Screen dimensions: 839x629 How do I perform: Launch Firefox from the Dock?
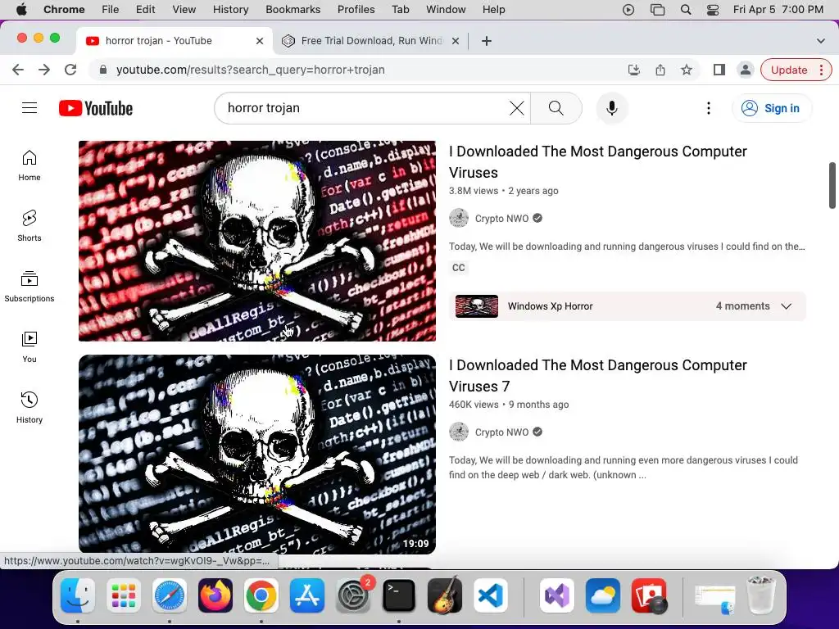(215, 595)
